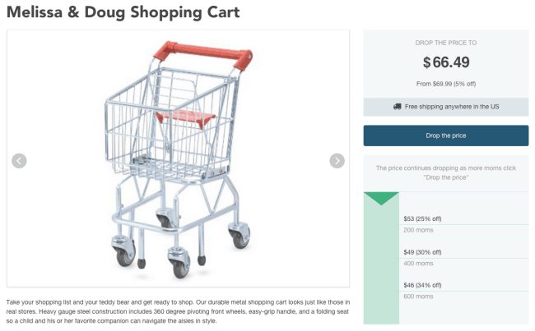The image size is (535, 331).
Task: Click the 400 moms label
Action: [418, 264]
